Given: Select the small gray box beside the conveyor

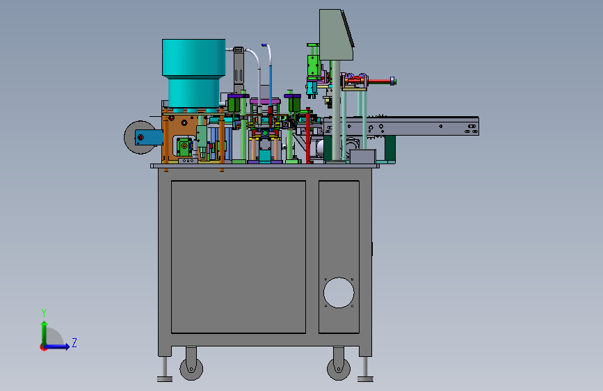Looking at the screenshot, I should tap(362, 157).
